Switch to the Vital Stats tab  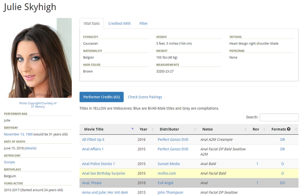point(92,23)
